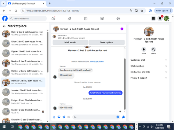Click the voice clip microphone icon
The height and width of the screenshot is (130, 174).
[x=54, y=117]
